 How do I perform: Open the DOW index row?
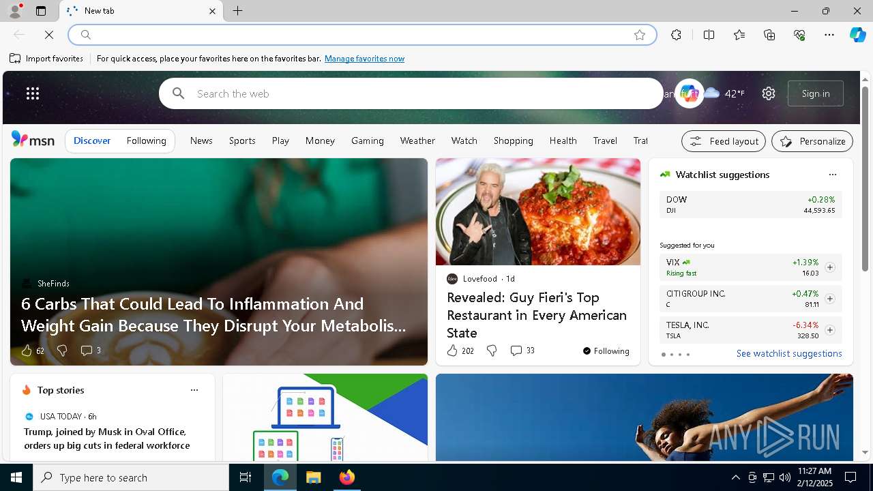(751, 205)
